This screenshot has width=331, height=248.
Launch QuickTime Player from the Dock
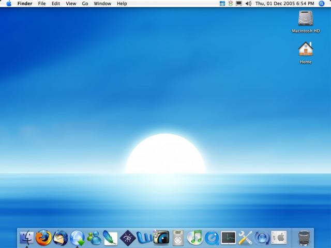[212, 238]
